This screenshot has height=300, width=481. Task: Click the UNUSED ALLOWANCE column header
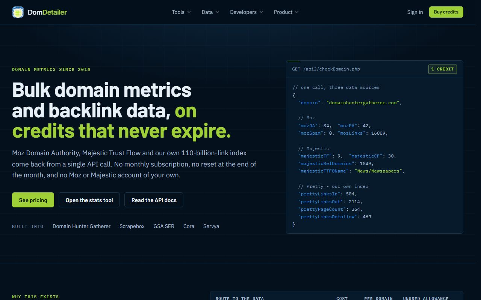point(426,298)
